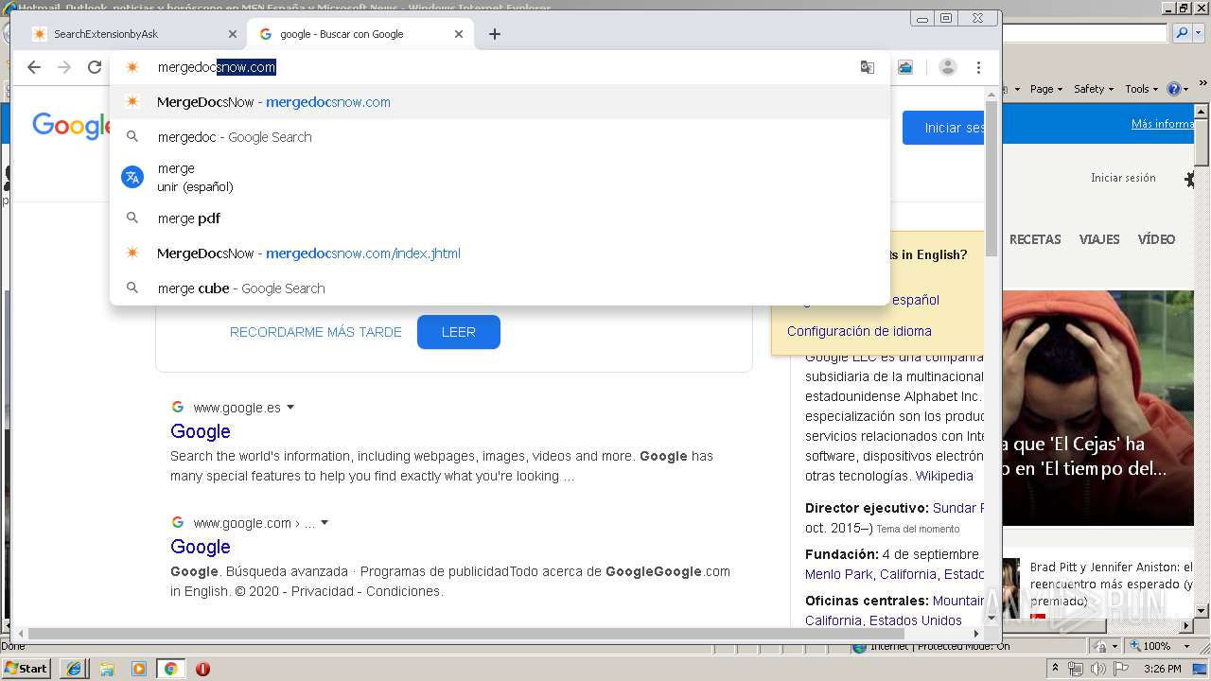This screenshot has height=681, width=1211.
Task: Click Chrome's forward navigation arrow
Action: [x=64, y=67]
